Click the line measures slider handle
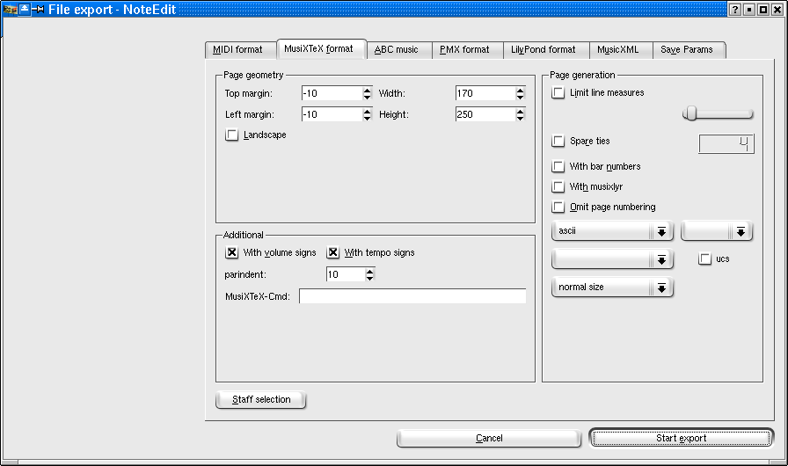 691,113
